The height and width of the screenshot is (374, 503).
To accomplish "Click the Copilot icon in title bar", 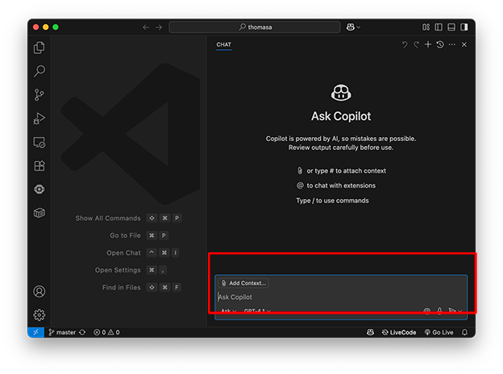I will 351,27.
